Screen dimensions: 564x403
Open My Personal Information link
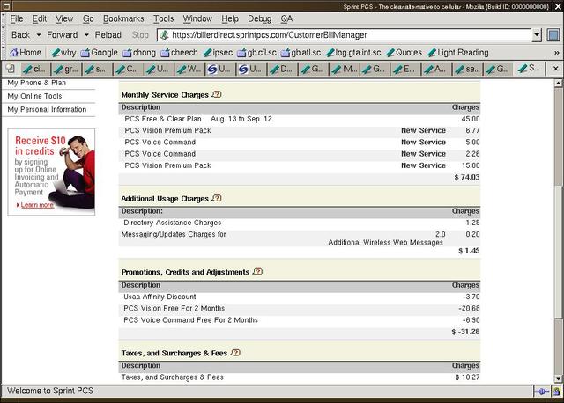[x=47, y=109]
